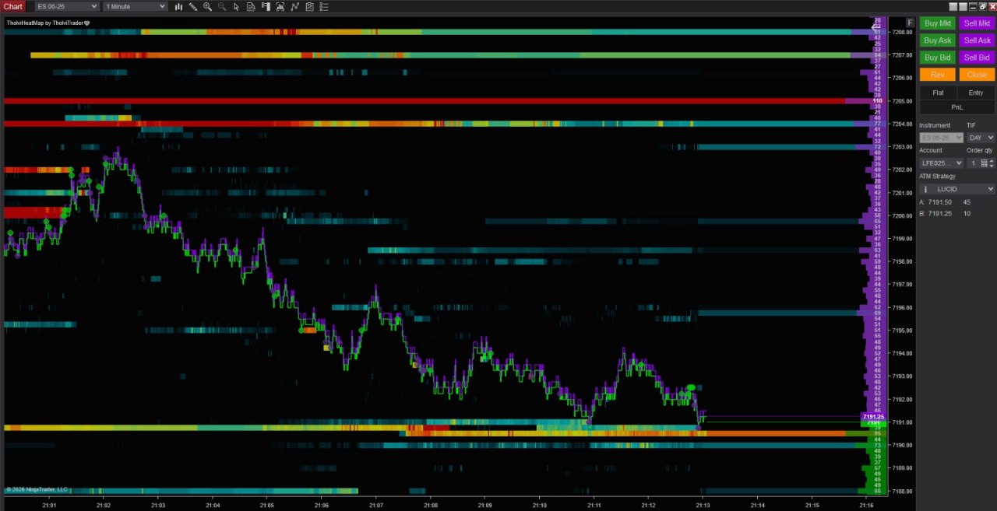Click the 21:01 time axis label

49,505
